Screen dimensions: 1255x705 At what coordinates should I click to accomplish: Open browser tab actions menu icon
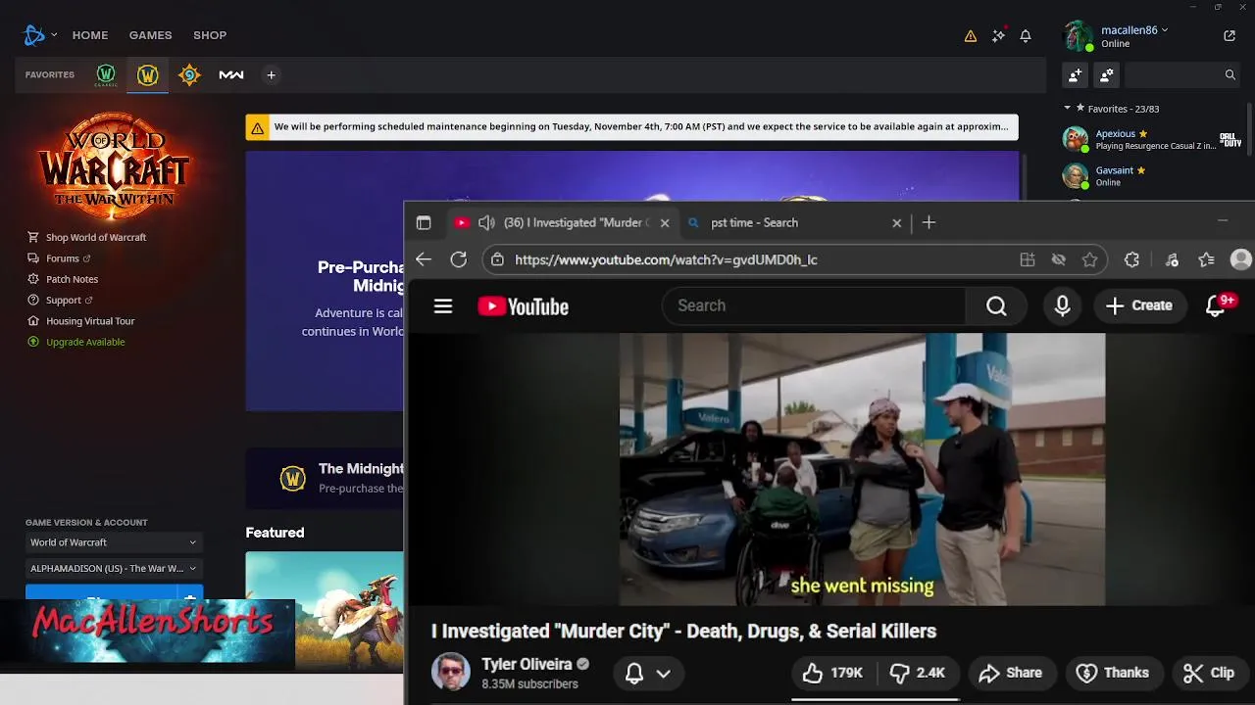click(x=424, y=223)
